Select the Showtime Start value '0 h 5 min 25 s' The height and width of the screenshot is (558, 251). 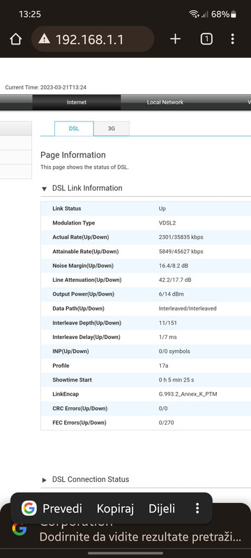click(x=176, y=379)
